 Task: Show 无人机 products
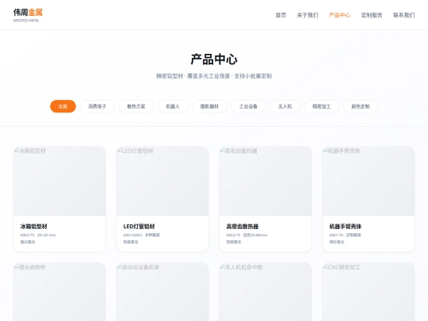285,106
